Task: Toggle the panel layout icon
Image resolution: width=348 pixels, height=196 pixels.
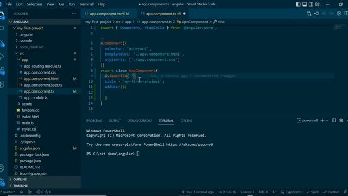Action: pyautogui.click(x=304, y=4)
